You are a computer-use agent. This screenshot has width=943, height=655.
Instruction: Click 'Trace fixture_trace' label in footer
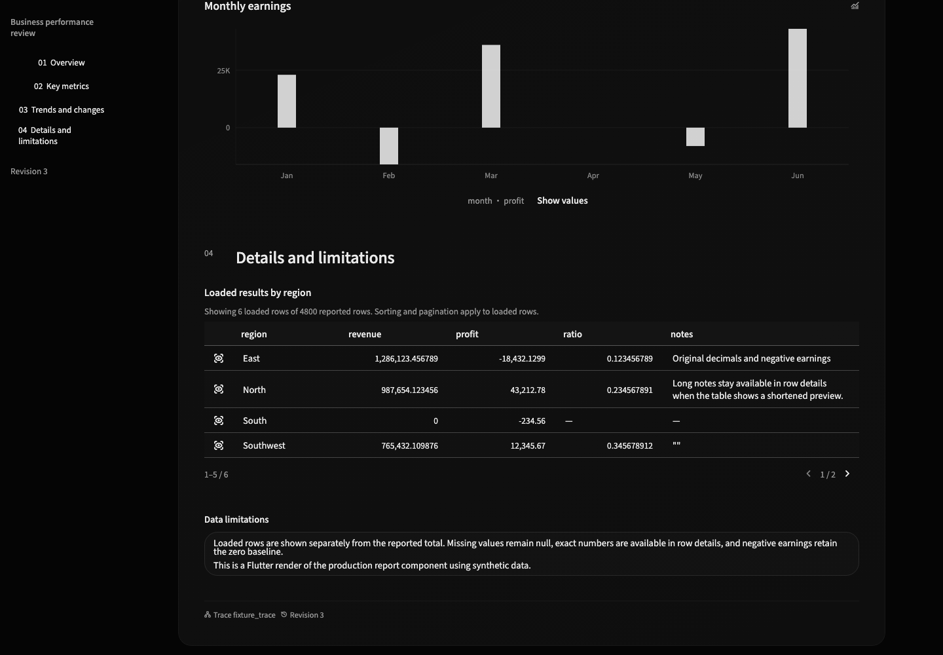click(244, 615)
